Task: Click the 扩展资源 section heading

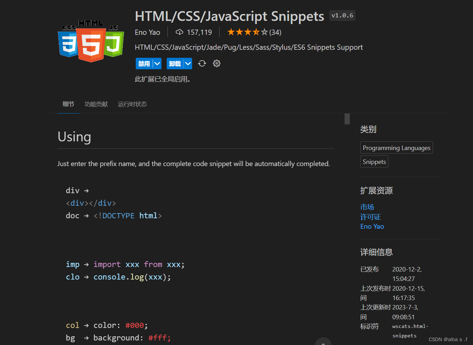Action: click(376, 190)
